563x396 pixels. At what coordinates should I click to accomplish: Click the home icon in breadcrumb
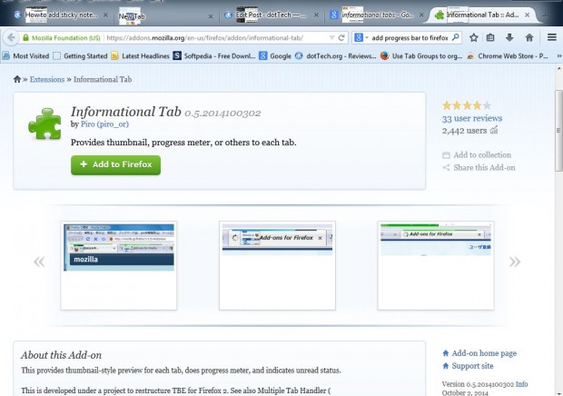(17, 79)
